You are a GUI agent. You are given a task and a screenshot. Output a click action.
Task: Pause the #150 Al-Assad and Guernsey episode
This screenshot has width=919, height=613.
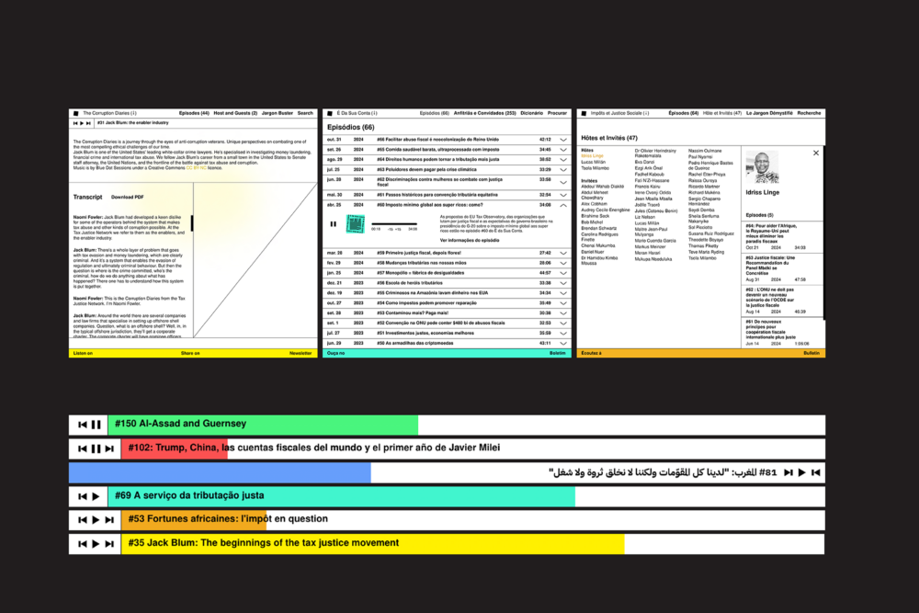tap(96, 424)
